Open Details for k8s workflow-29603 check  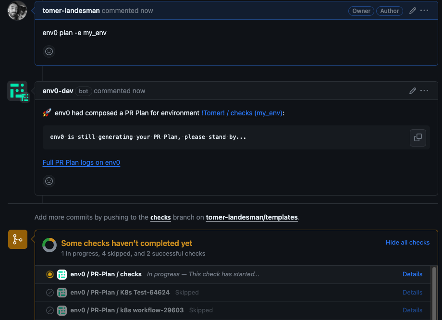pyautogui.click(x=412, y=310)
